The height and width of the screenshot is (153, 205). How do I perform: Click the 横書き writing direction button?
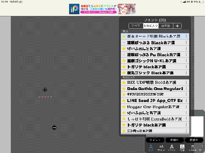tap(194, 140)
